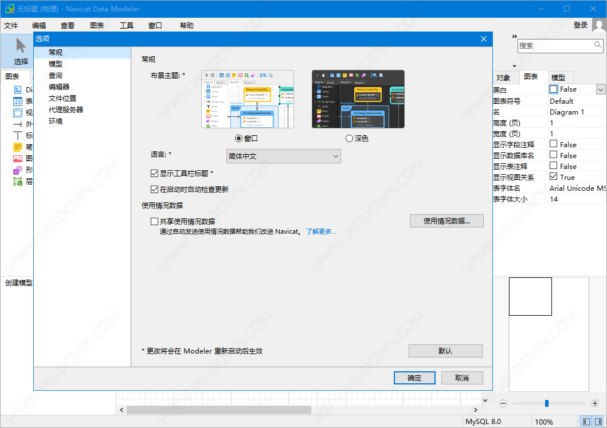This screenshot has width=607, height=428.
Task: Click the yellow Note icon in tree
Action: (x=18, y=147)
